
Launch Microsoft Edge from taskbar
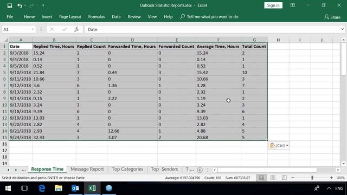pyautogui.click(x=42, y=188)
